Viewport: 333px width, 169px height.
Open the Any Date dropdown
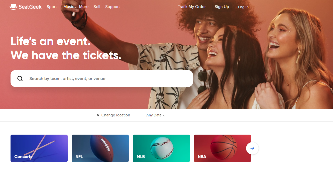156,115
